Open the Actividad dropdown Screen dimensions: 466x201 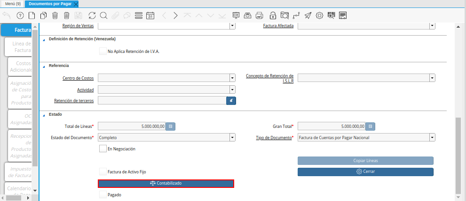[x=232, y=89]
